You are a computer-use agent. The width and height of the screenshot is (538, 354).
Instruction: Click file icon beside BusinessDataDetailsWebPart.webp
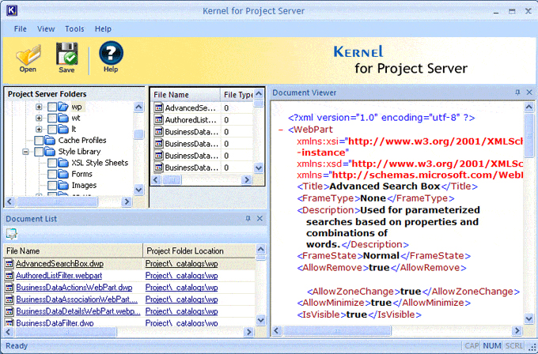click(9, 311)
